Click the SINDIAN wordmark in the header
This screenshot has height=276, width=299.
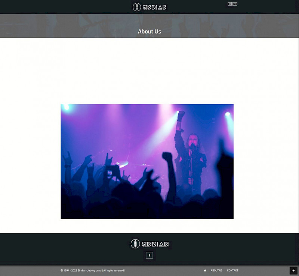coord(154,7)
